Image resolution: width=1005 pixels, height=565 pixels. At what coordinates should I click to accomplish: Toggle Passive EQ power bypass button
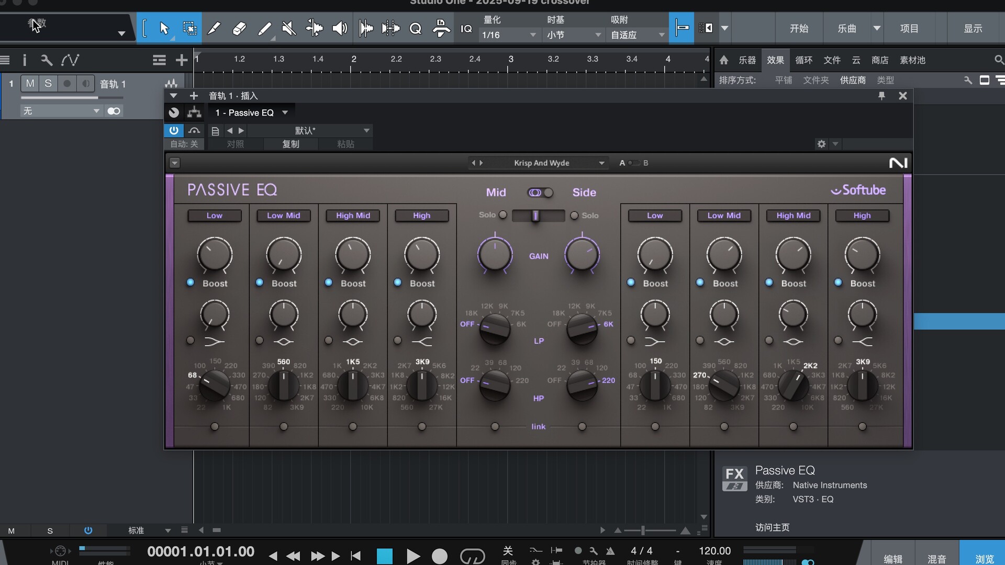[174, 130]
